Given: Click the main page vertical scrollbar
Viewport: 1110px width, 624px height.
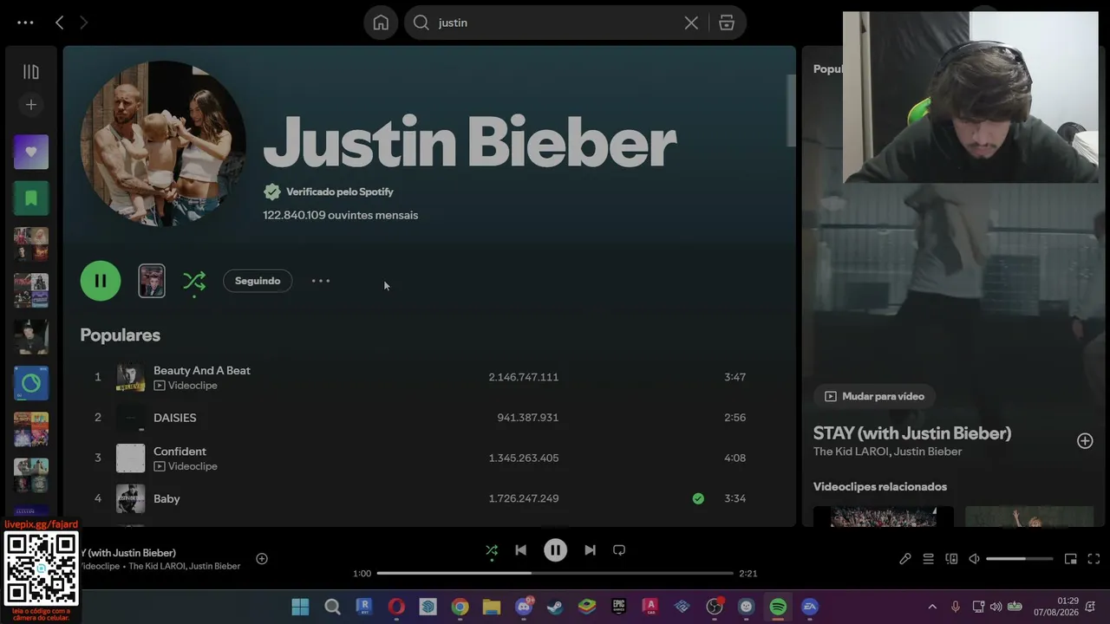Looking at the screenshot, I should click(791, 111).
